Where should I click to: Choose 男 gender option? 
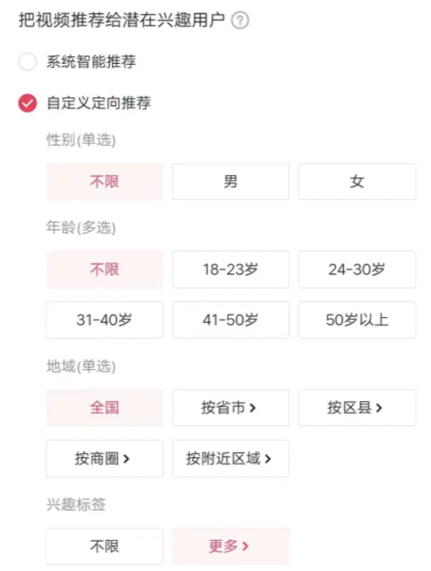[231, 181]
